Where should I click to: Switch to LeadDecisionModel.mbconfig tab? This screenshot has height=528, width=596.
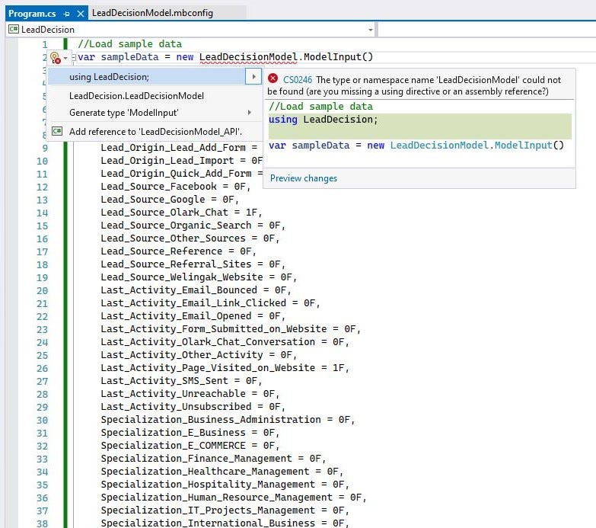coord(152,13)
